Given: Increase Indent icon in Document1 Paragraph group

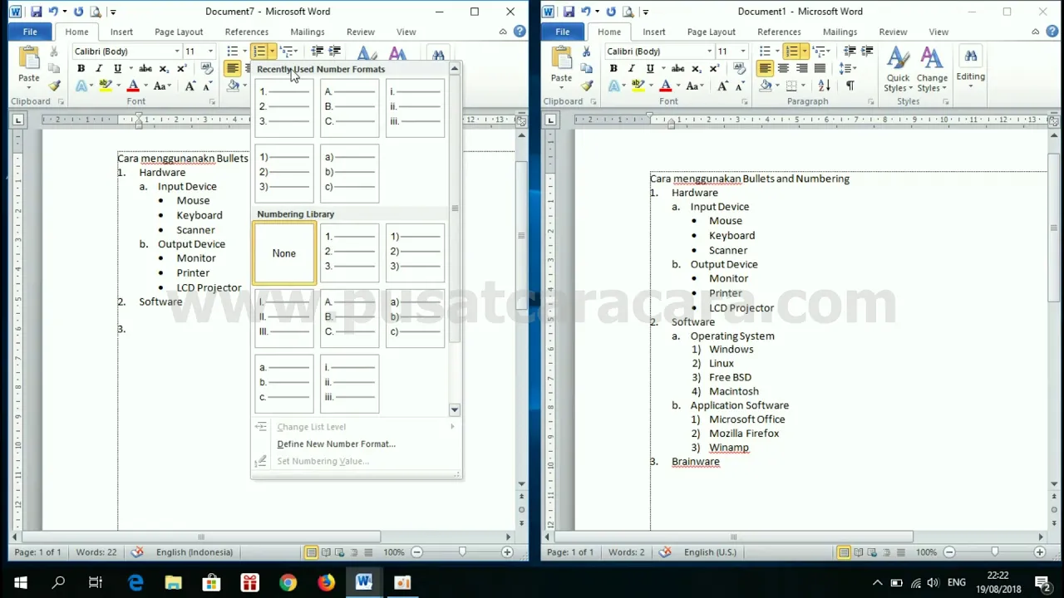Looking at the screenshot, I should click(866, 51).
